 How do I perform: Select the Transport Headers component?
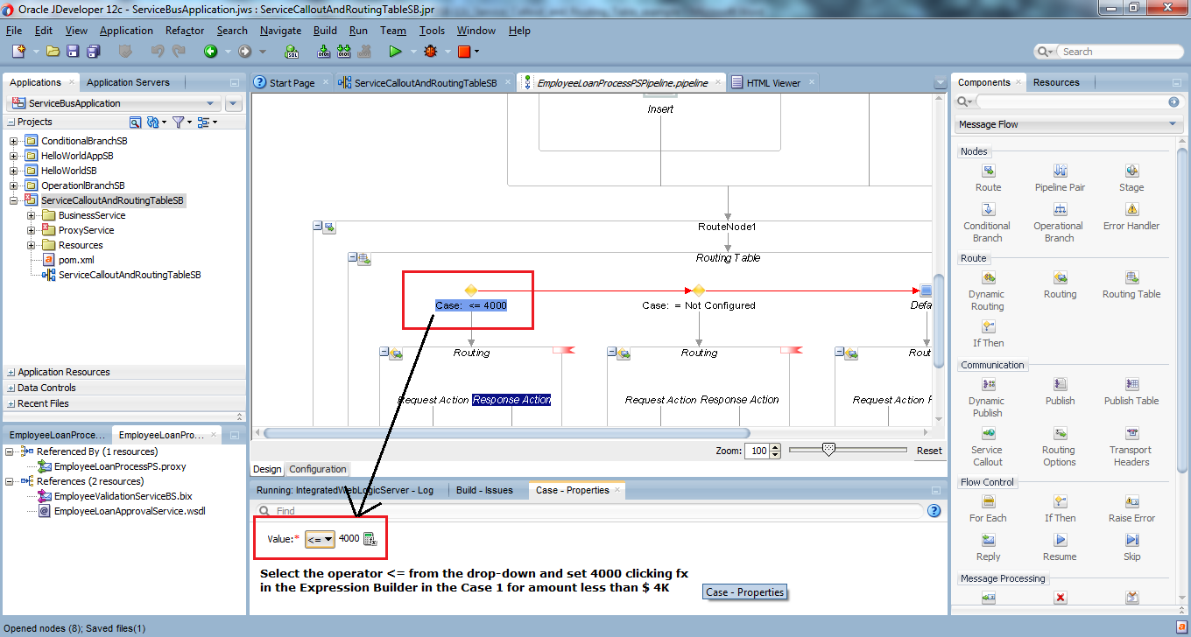click(x=1131, y=446)
